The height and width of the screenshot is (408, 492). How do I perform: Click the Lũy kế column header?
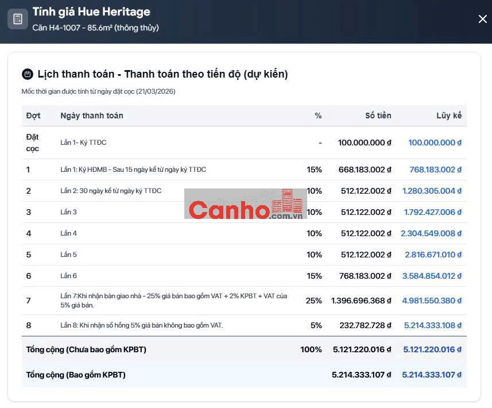pyautogui.click(x=448, y=116)
